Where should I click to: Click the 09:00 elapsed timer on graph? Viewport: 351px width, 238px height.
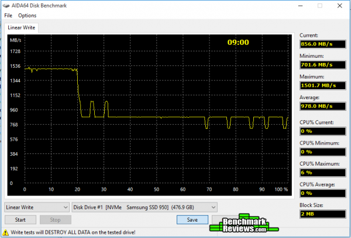tap(238, 42)
